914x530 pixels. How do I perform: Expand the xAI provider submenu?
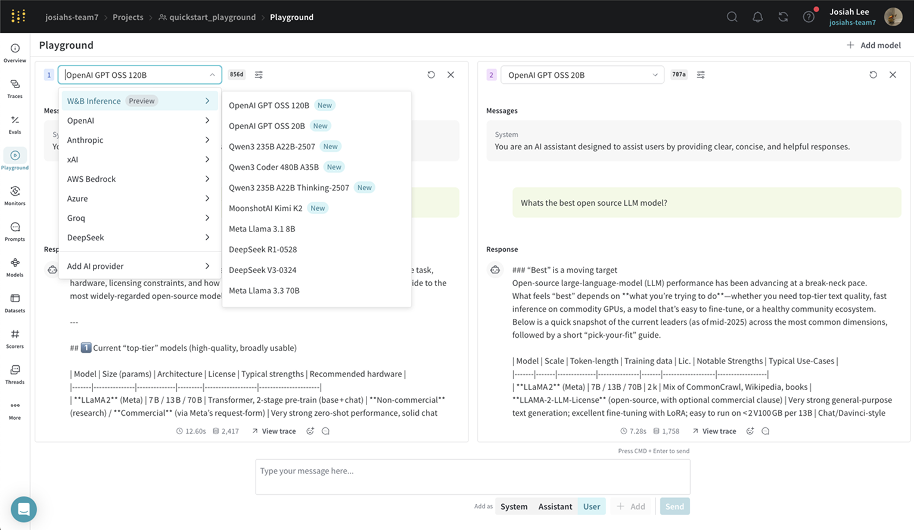(139, 159)
